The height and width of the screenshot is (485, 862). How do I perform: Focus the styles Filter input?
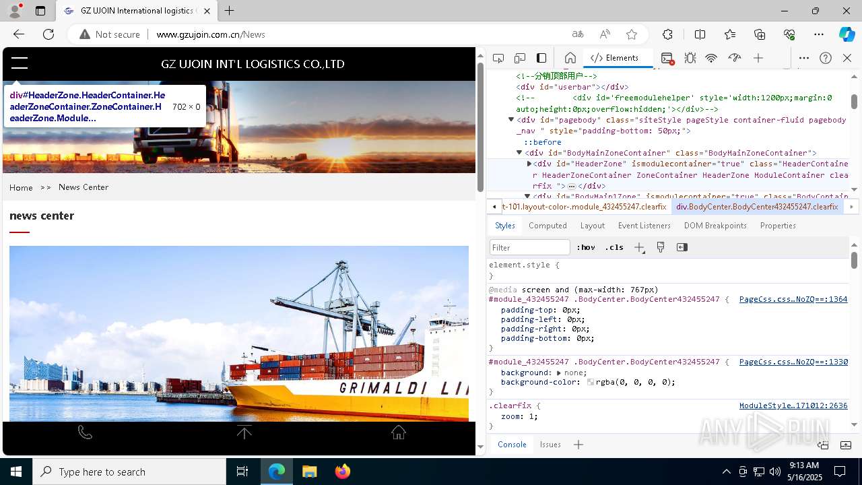point(530,247)
